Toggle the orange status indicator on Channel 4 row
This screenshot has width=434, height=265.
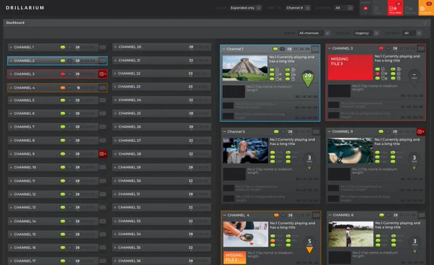(63, 87)
